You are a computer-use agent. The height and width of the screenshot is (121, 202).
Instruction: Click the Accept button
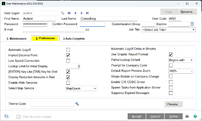[x=137, y=116]
